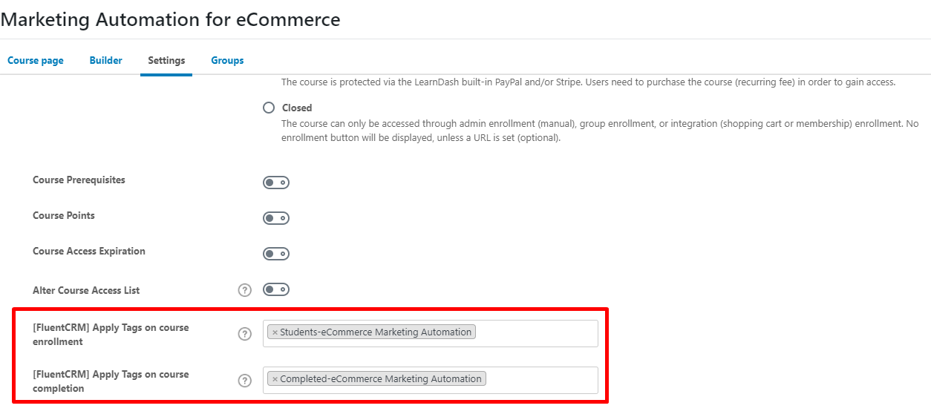Image resolution: width=931 pixels, height=417 pixels.
Task: Open the enrollment tags selection field
Action: (535, 333)
